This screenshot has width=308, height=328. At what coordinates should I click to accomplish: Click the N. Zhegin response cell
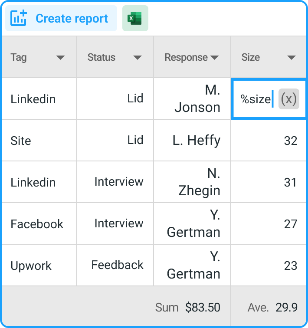(x=192, y=182)
